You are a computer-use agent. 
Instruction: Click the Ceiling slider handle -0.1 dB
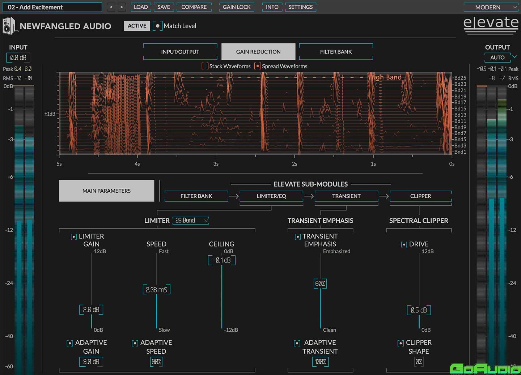point(221,260)
